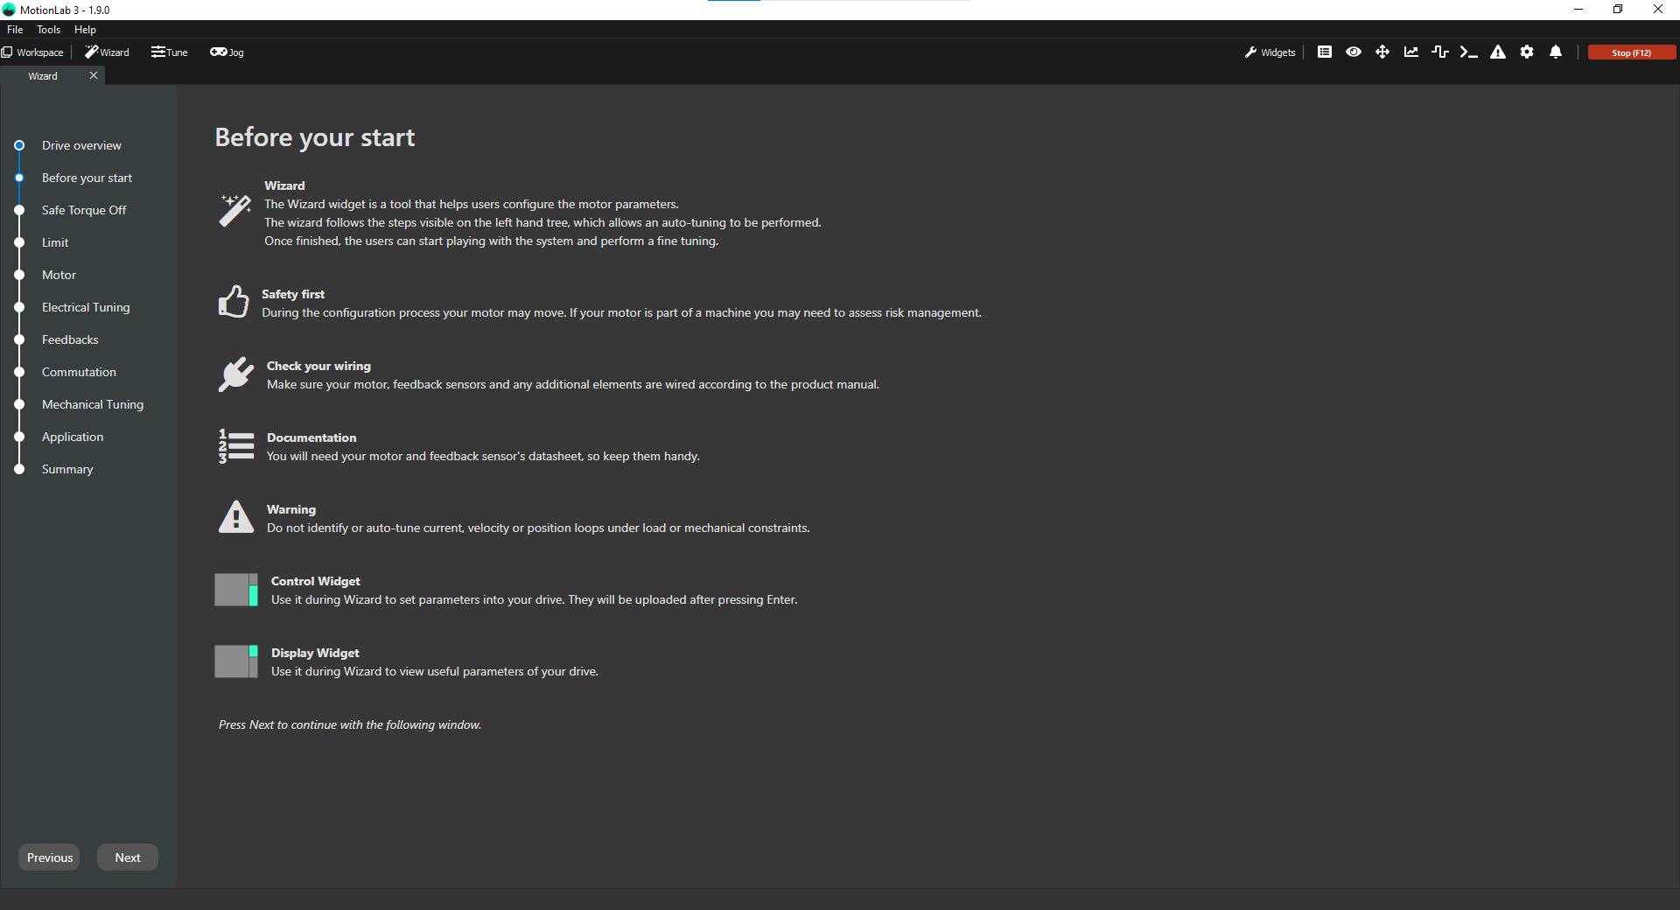Click the eye monitoring icon
This screenshot has height=910, width=1680.
click(x=1354, y=52)
